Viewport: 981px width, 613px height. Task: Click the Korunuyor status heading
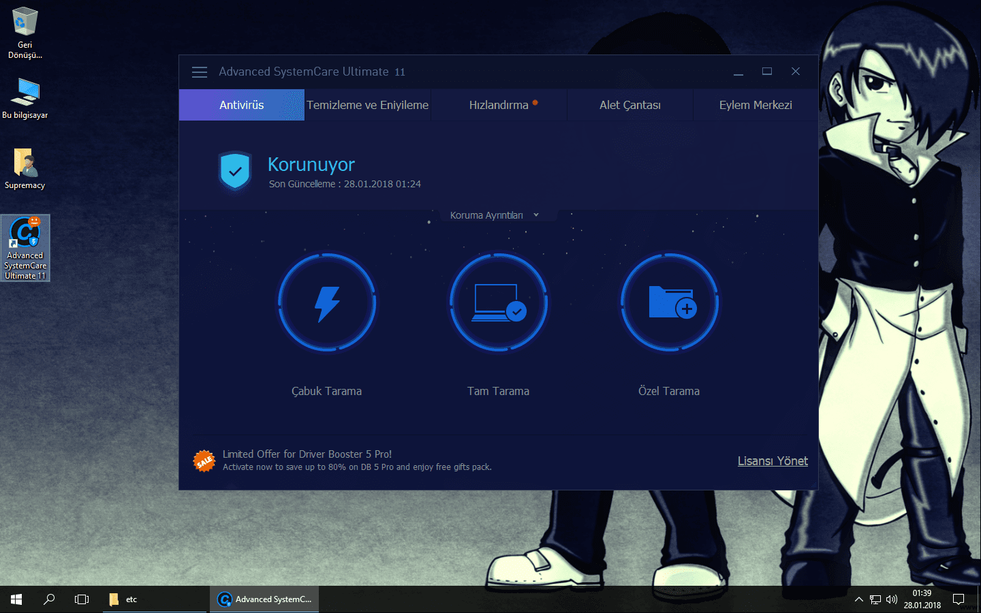[x=311, y=164]
